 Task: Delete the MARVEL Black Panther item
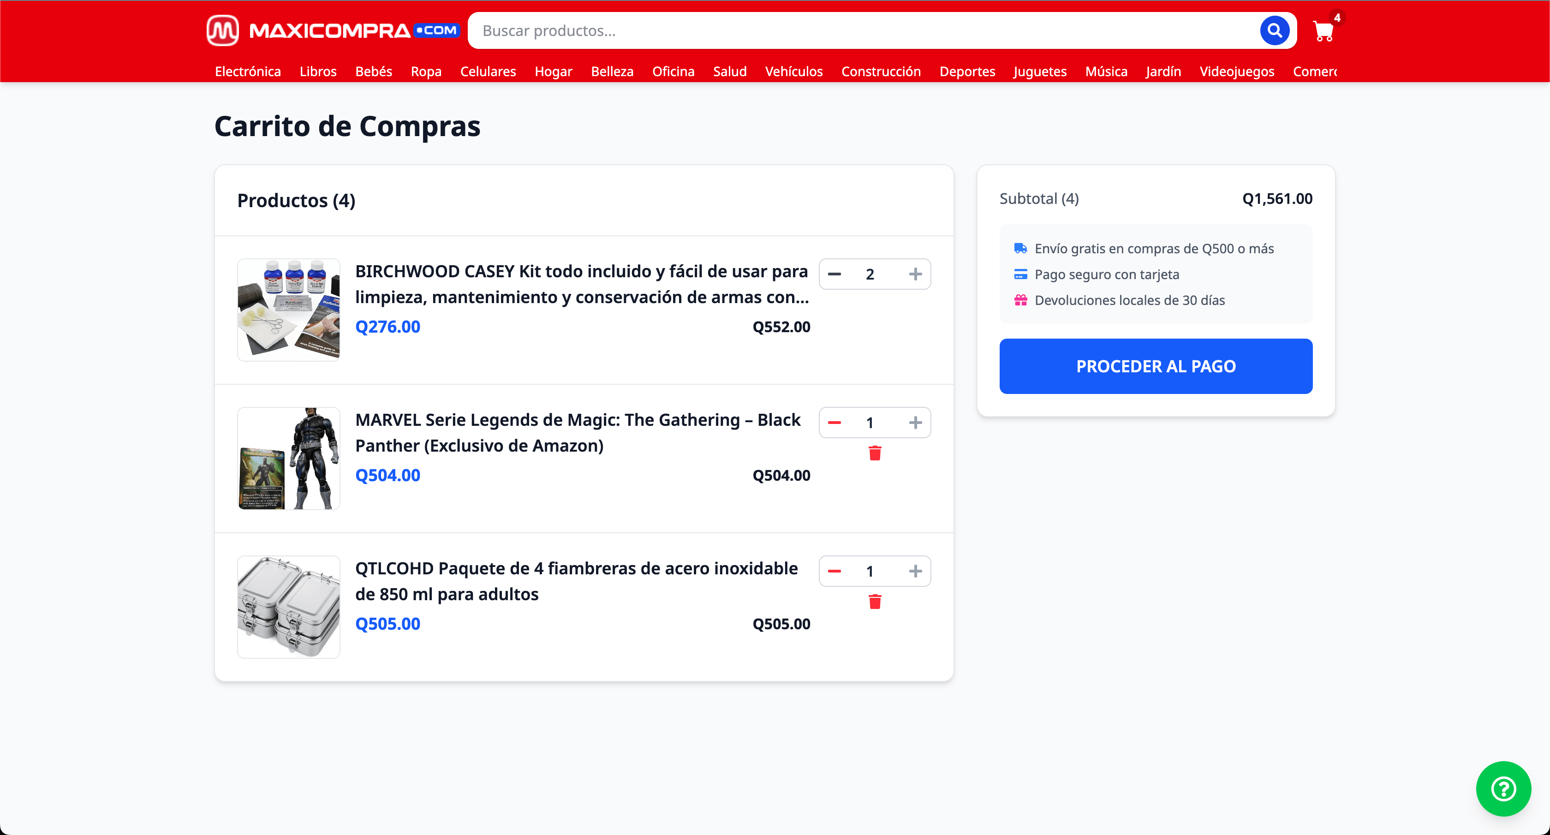coord(875,453)
